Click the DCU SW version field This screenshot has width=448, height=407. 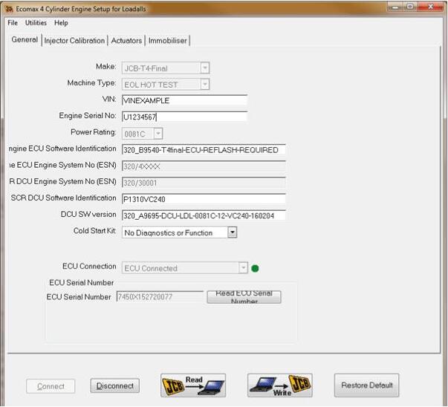click(x=204, y=215)
